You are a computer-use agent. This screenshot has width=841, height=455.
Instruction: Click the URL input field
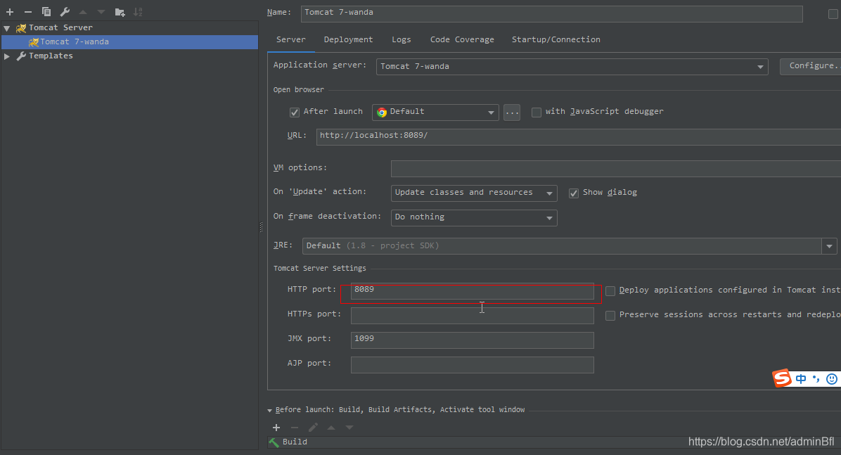point(579,136)
